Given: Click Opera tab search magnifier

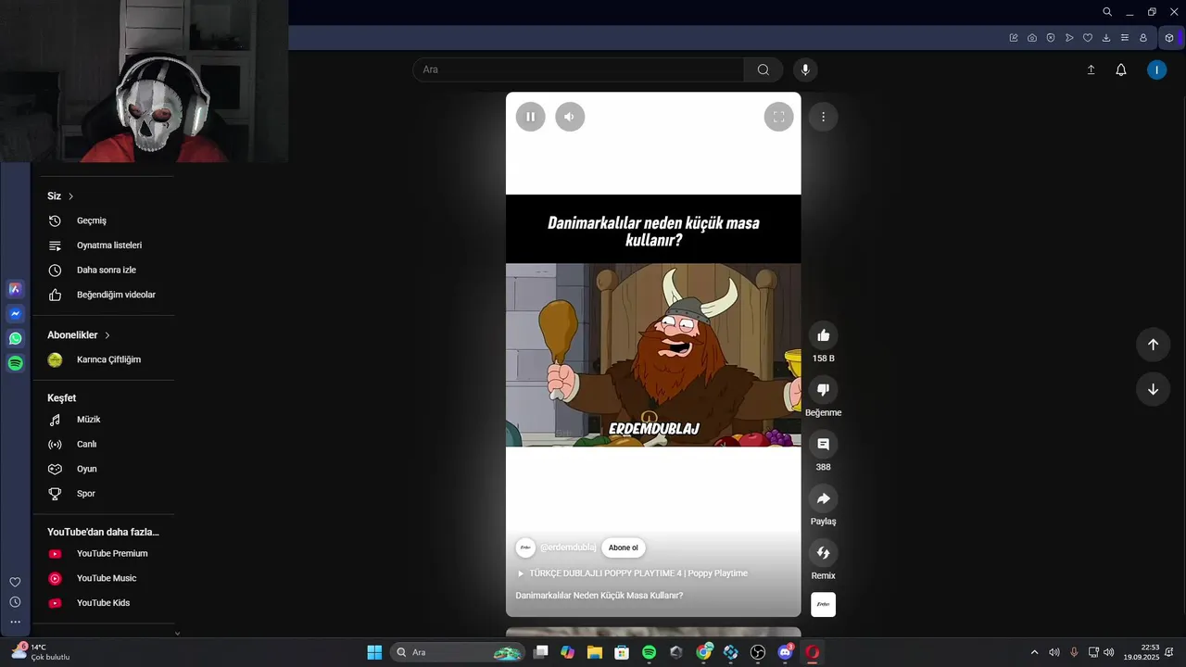Looking at the screenshot, I should click(1107, 12).
